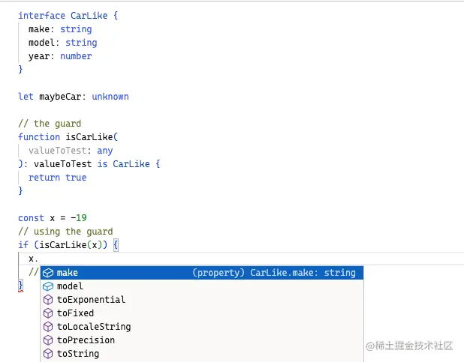Click the model property cube icon
The height and width of the screenshot is (362, 464).
48,286
